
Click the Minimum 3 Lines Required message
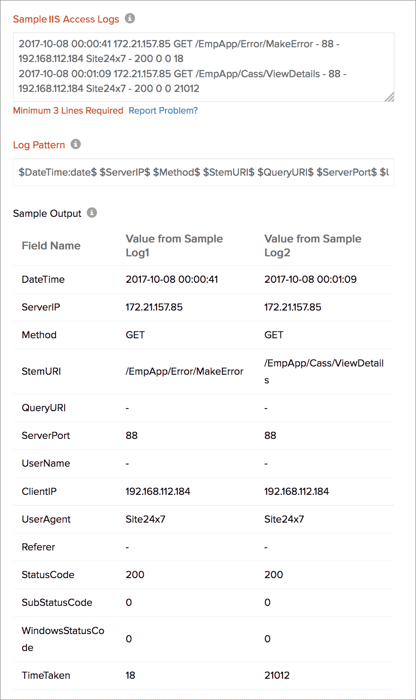coord(68,111)
